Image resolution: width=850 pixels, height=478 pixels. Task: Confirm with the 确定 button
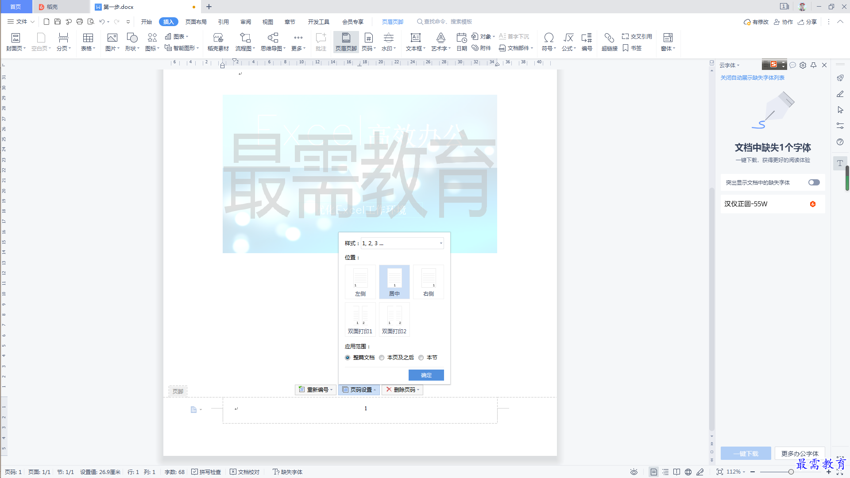[426, 375]
